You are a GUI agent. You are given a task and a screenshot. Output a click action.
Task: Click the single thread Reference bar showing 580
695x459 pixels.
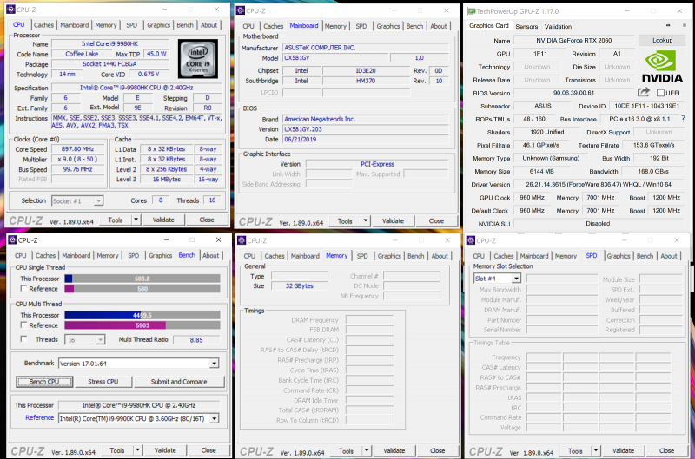(142, 289)
